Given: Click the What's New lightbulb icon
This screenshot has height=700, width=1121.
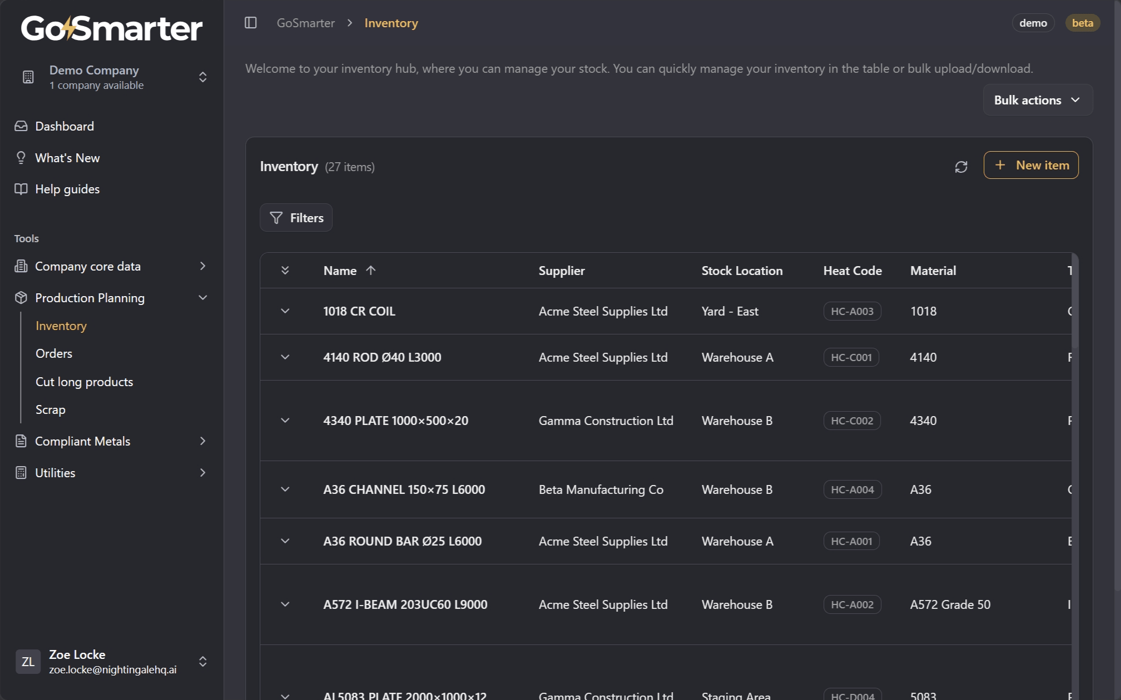Looking at the screenshot, I should (21, 158).
